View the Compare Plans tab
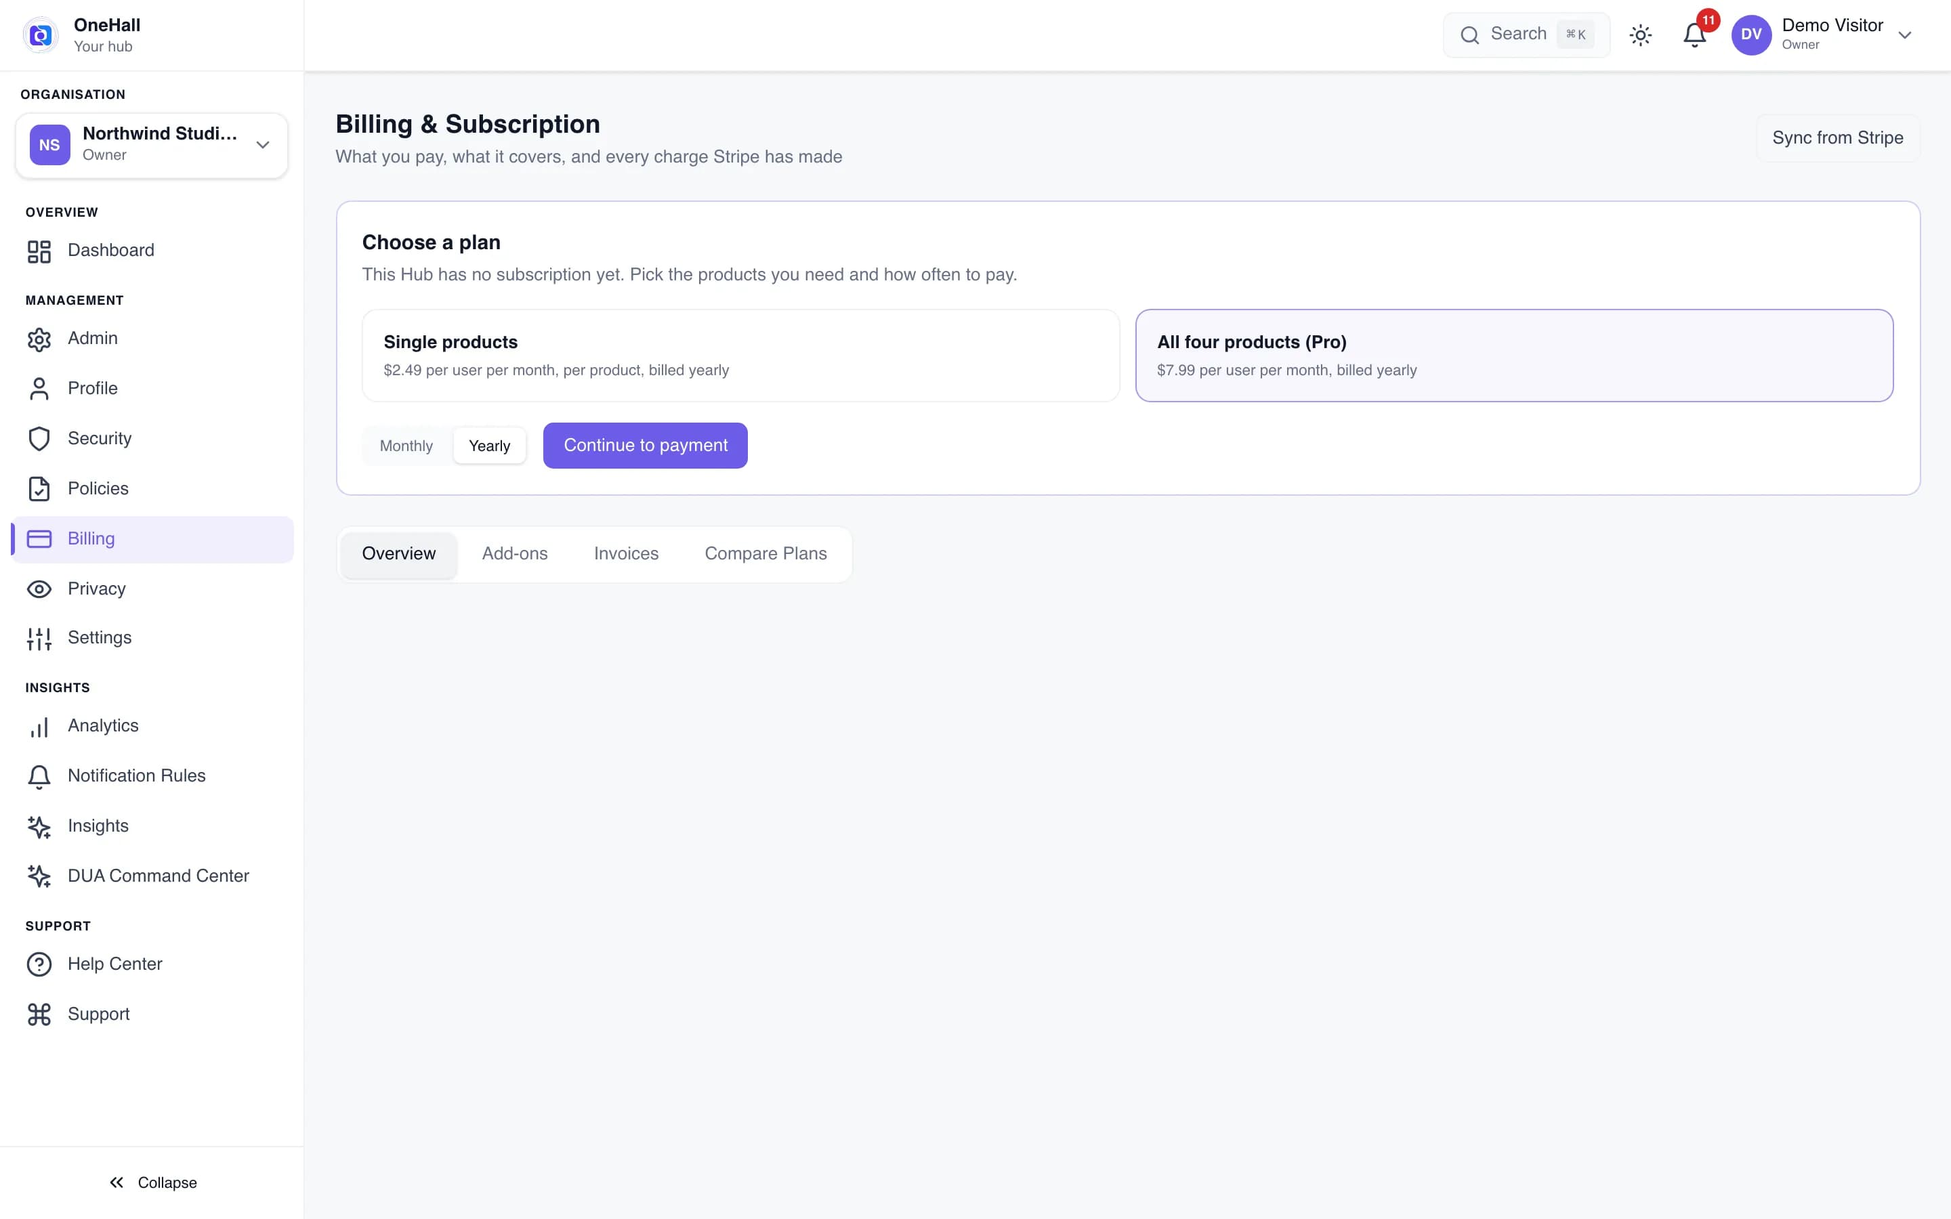1951x1219 pixels. (x=765, y=554)
